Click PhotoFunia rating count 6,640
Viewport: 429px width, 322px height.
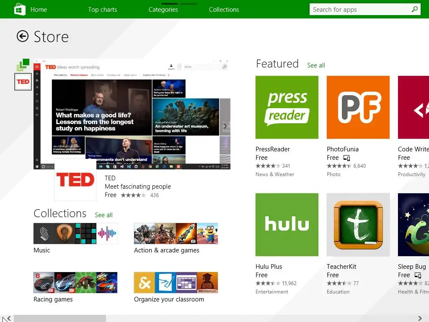(359, 166)
